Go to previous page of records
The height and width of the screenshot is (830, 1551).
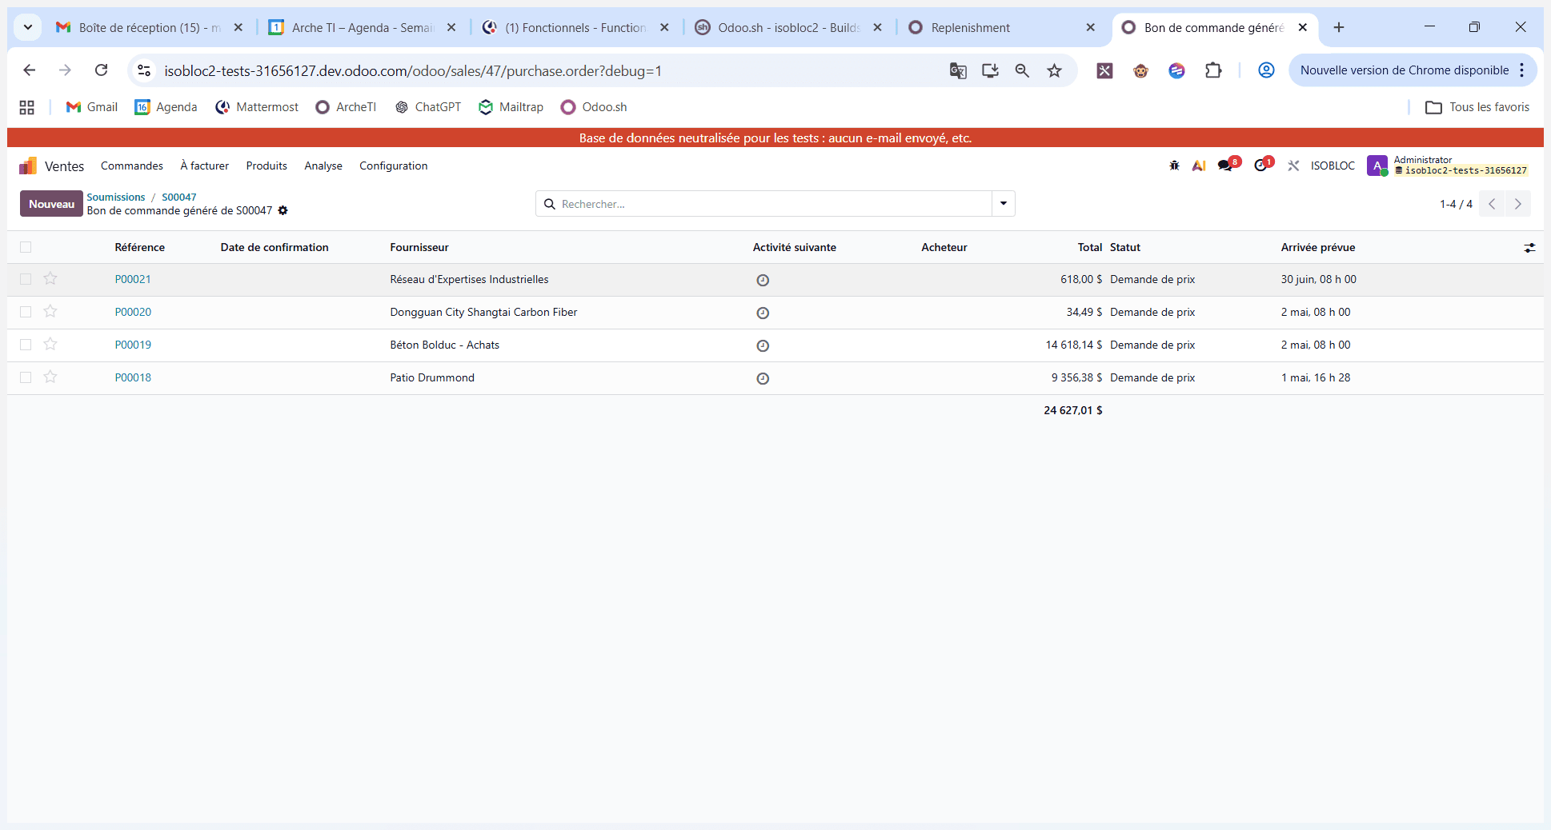click(x=1492, y=204)
